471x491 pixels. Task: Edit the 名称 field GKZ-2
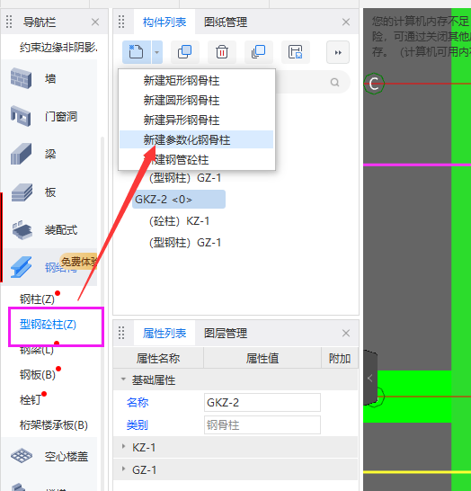click(262, 402)
